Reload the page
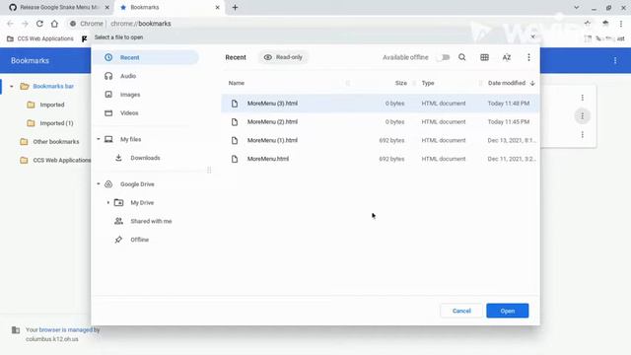The image size is (631, 355). coord(39,24)
